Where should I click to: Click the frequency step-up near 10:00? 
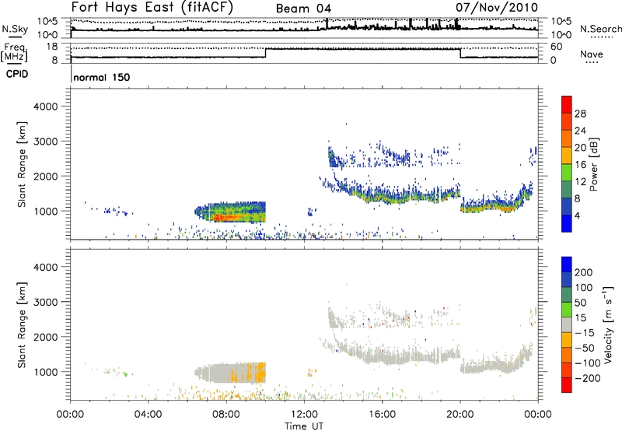[x=265, y=53]
